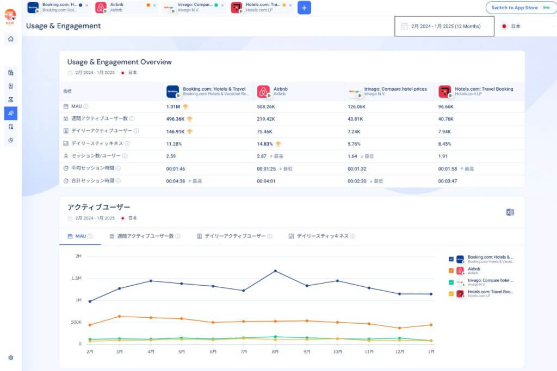Click the info icon next to MAU metric row
Screen dimensions: 557x371
86,106
